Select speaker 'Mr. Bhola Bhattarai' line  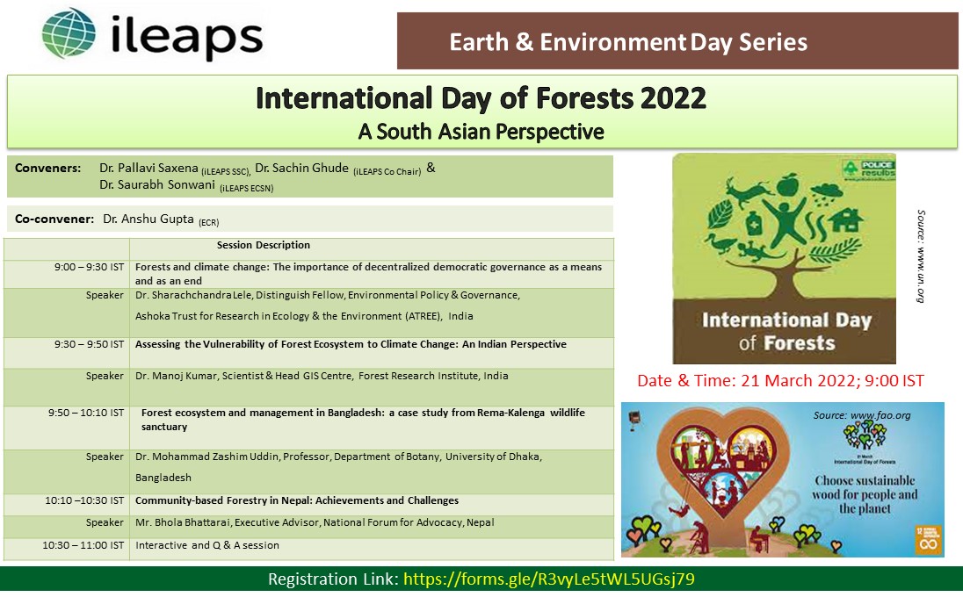(x=315, y=522)
